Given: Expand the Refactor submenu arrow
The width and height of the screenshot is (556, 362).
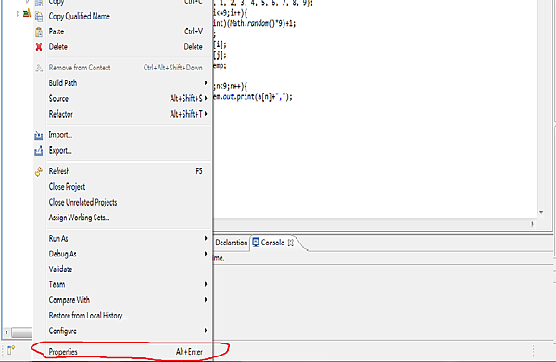Looking at the screenshot, I should click(206, 114).
